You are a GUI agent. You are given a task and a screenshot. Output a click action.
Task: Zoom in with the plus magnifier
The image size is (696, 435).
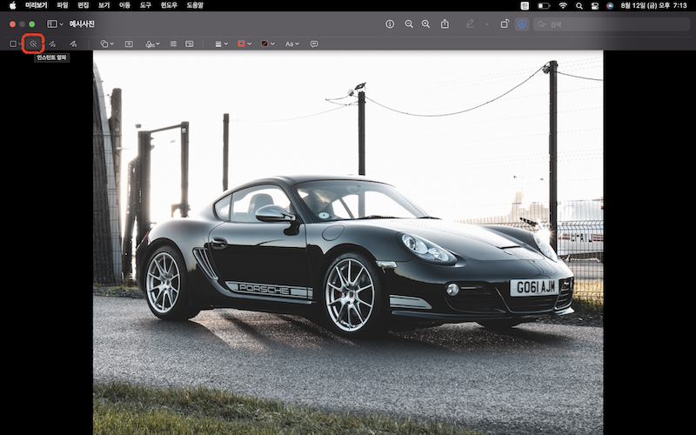pos(425,24)
